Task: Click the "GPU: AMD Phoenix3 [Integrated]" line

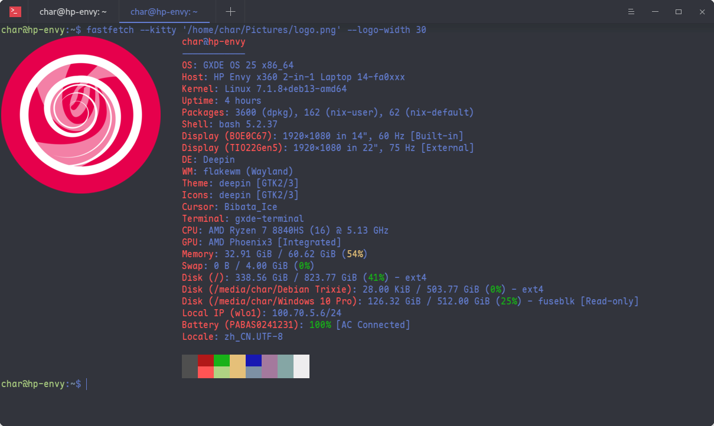Action: 262,243
